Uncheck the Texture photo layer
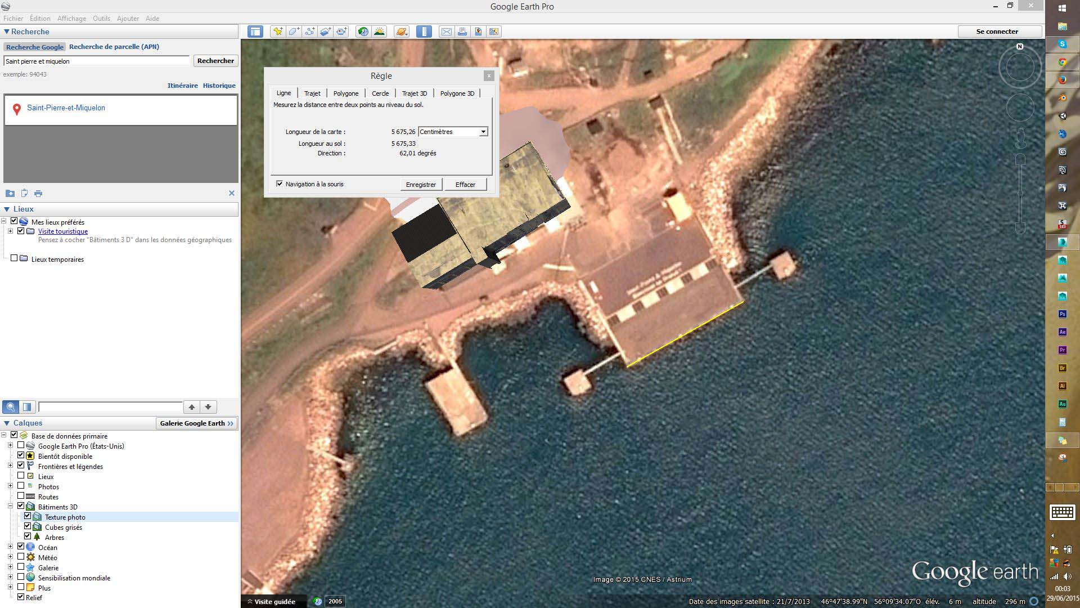The height and width of the screenshot is (608, 1080). click(x=28, y=516)
